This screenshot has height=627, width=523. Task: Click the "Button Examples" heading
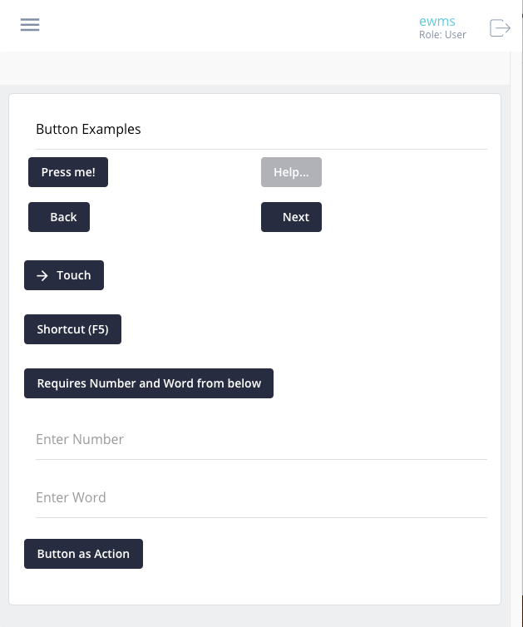pyautogui.click(x=88, y=129)
